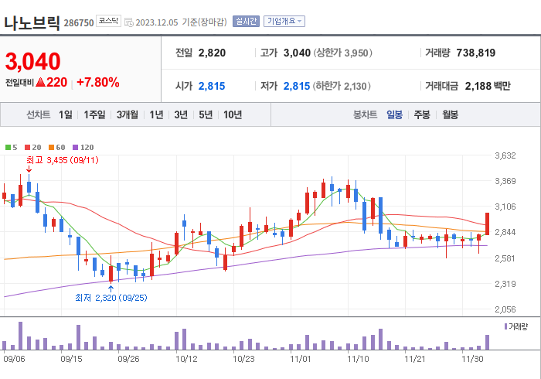This screenshot has height=379, width=541.
Task: Select the 5년 line chart tab
Action: (206, 114)
